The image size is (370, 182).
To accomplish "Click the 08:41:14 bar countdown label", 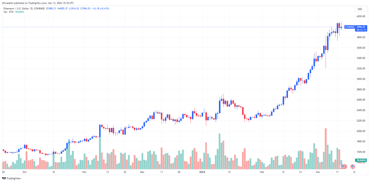I will pyautogui.click(x=361, y=30).
